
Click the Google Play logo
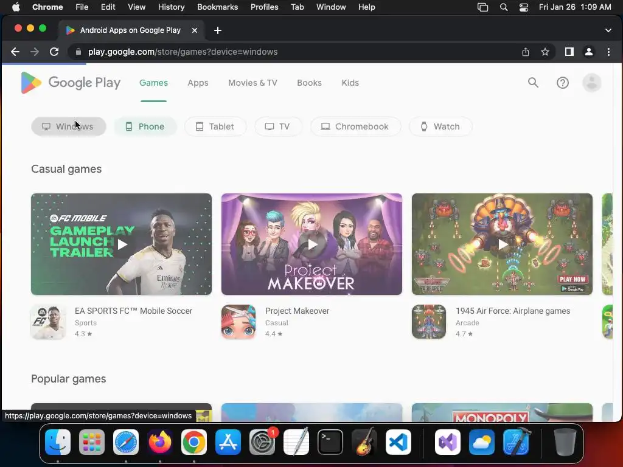[71, 83]
